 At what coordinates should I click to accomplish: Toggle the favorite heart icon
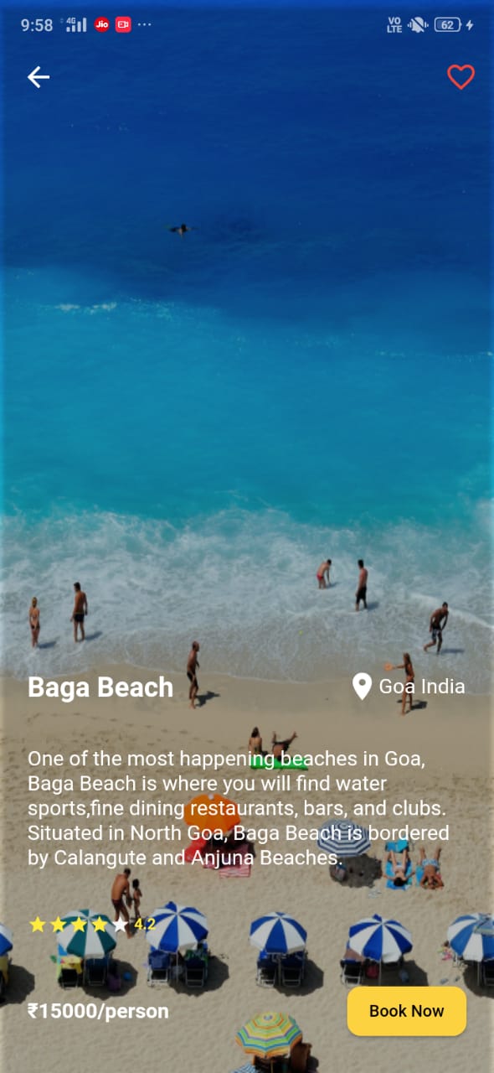point(461,77)
